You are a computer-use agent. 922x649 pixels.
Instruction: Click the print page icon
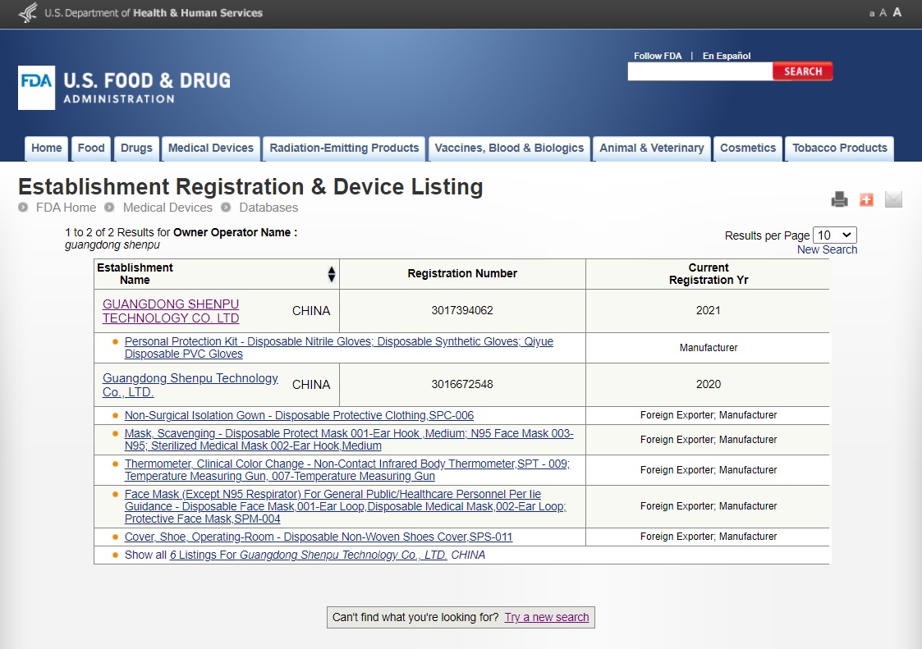839,200
